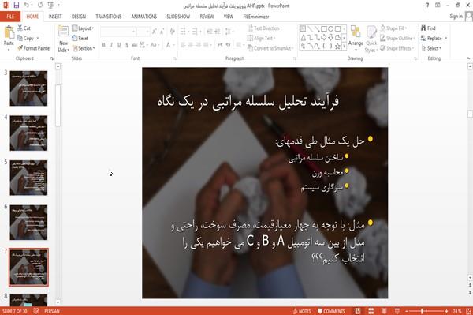Viewport: 473px width, 315px height.
Task: Select slide 5 thumbnail
Action: tap(28, 178)
